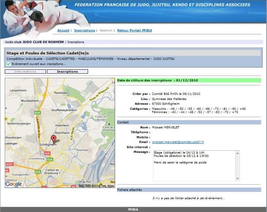This screenshot has height=212, width=267.
Task: Open the Accueil navigation link
Action: (63, 31)
